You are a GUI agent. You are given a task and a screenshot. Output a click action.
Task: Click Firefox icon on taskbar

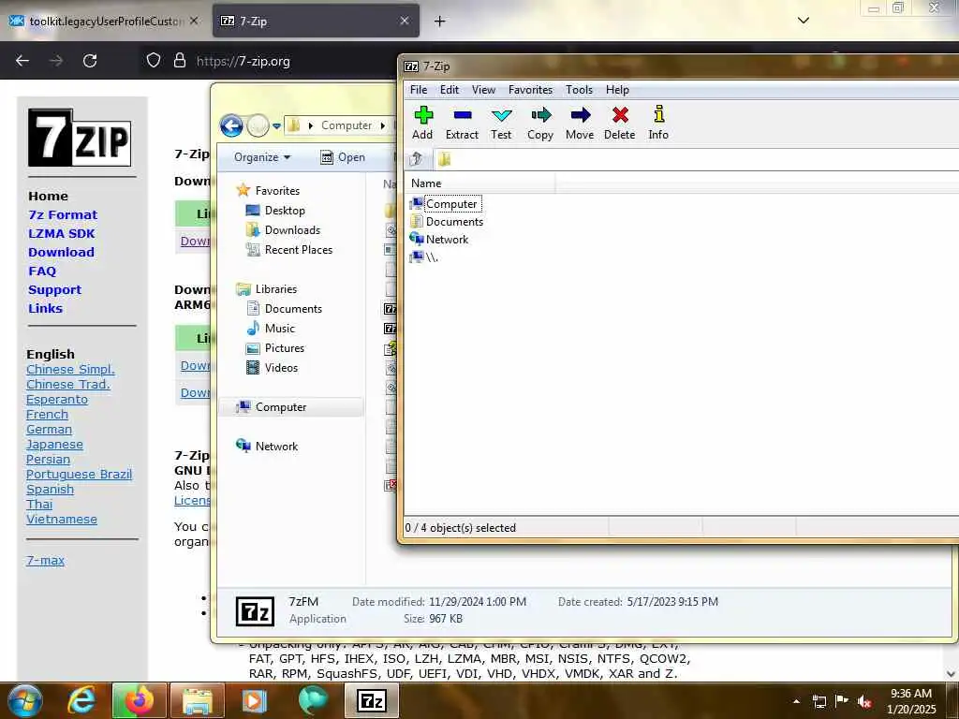point(140,700)
